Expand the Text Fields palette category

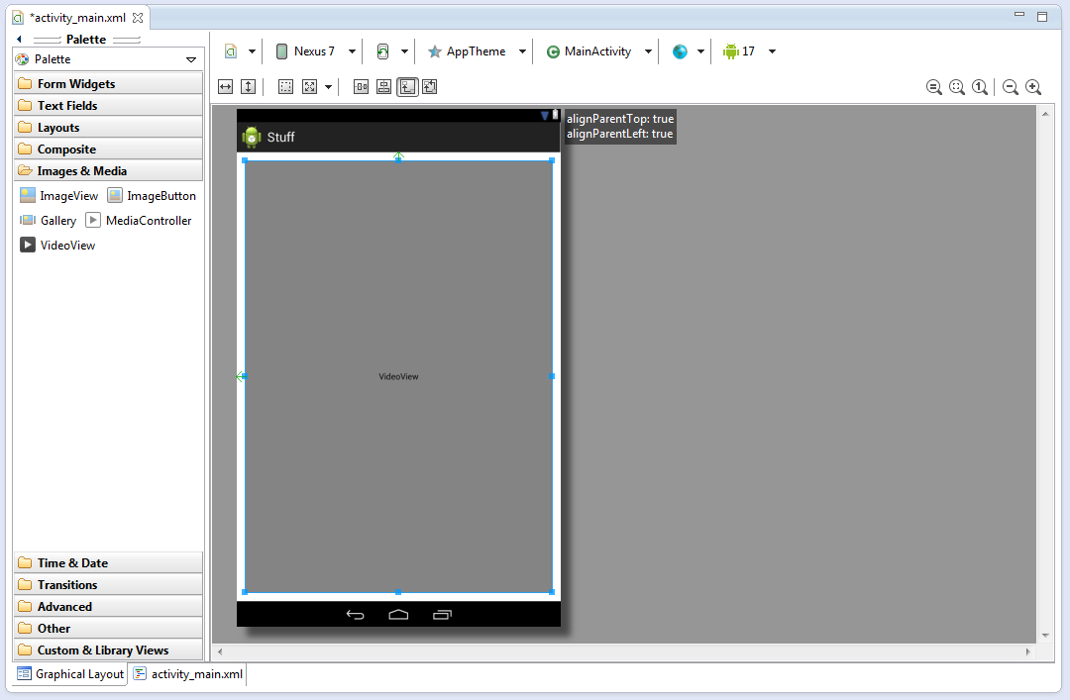pyautogui.click(x=67, y=106)
